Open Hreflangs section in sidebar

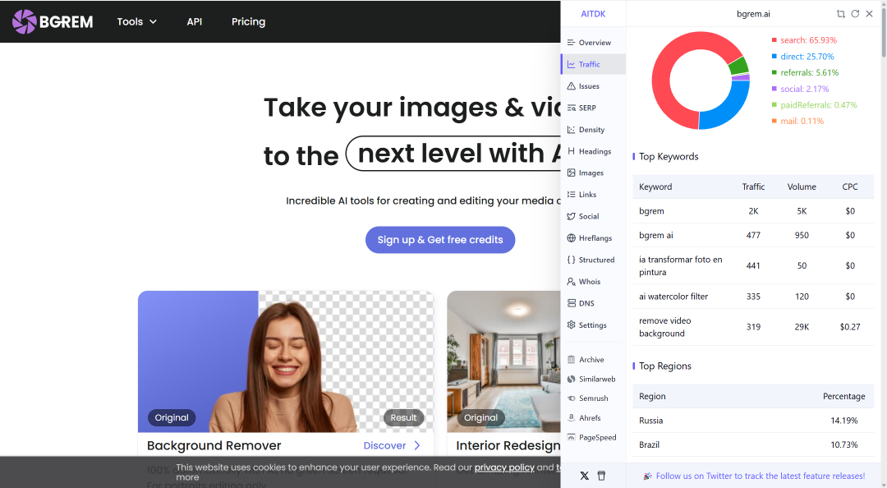pos(593,237)
